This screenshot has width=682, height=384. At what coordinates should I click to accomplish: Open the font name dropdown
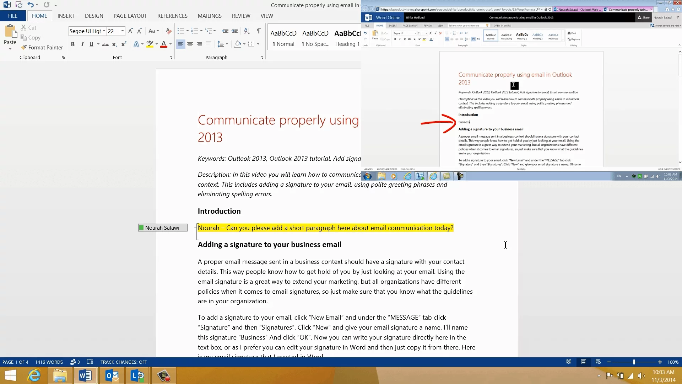104,31
